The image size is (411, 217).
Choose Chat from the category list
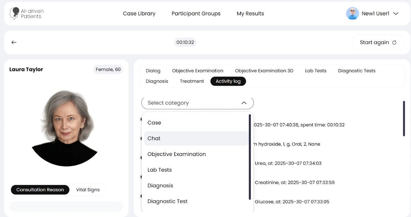154,138
